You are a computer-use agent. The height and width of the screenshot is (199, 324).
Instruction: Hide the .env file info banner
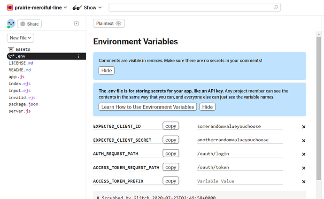click(x=207, y=107)
